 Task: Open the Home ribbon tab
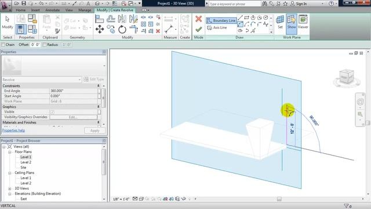[x=21, y=10]
